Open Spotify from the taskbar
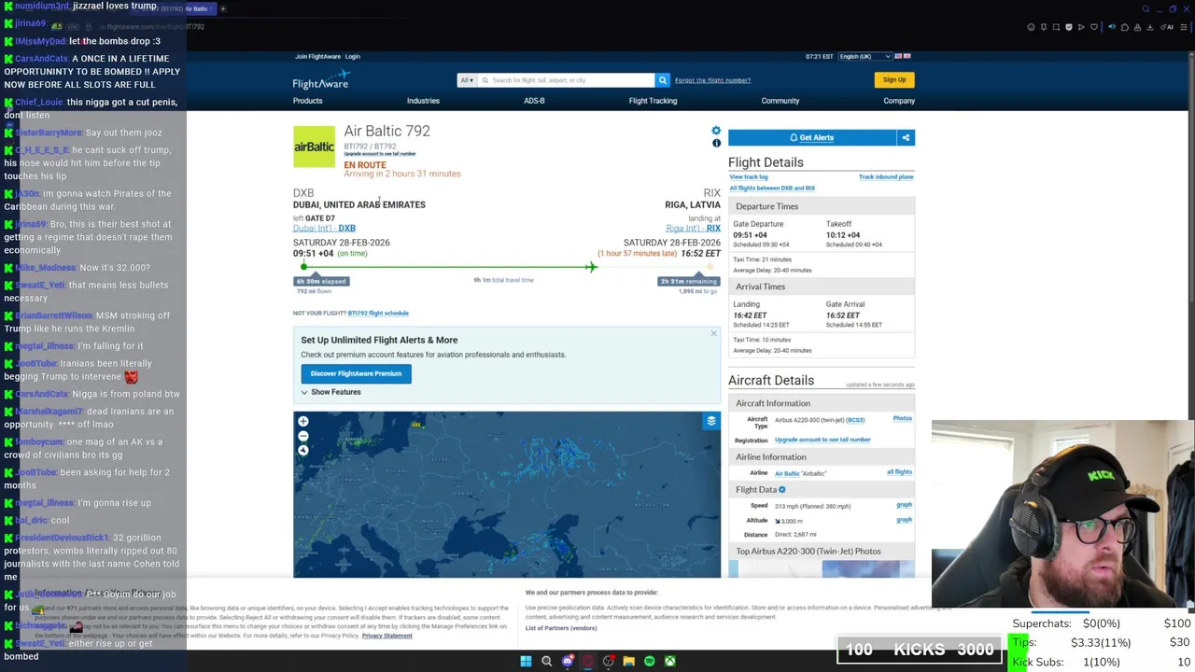The width and height of the screenshot is (1195, 672). tap(649, 661)
